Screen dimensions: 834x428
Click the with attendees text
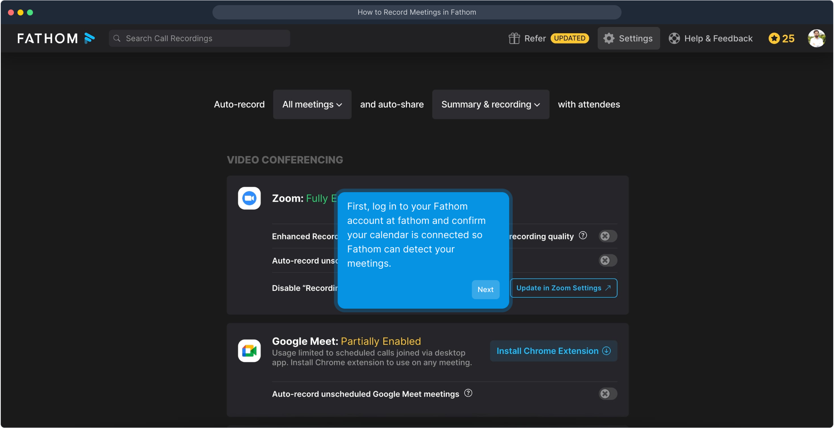coord(589,105)
